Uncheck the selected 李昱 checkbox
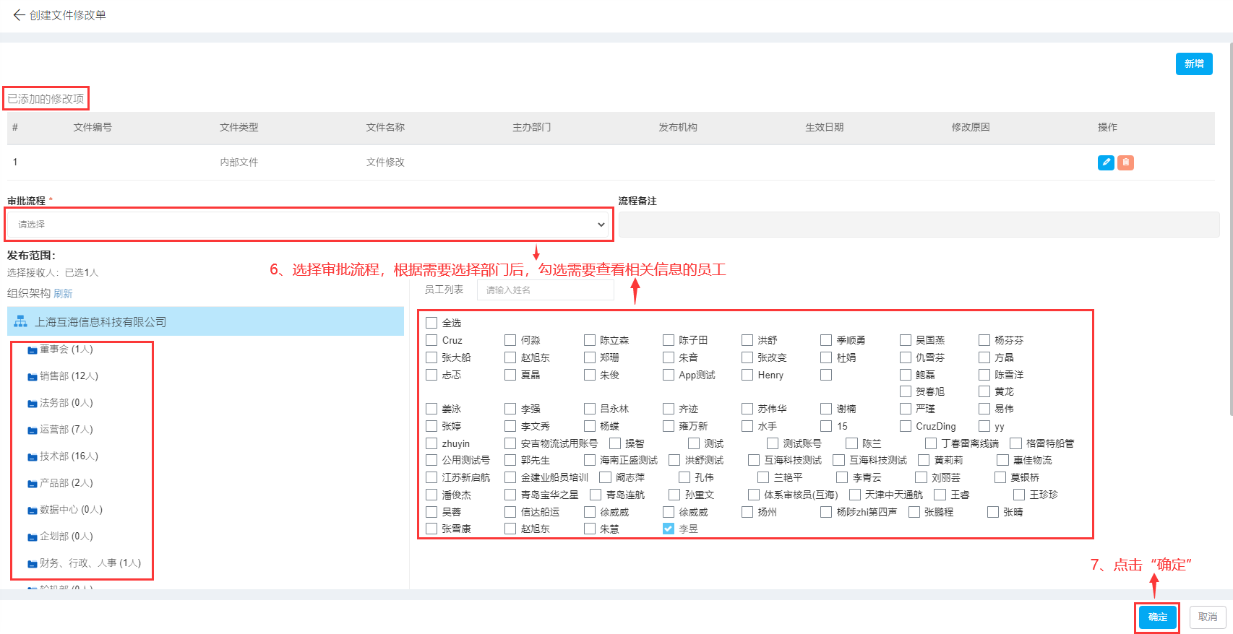The height and width of the screenshot is (634, 1233). [x=669, y=529]
